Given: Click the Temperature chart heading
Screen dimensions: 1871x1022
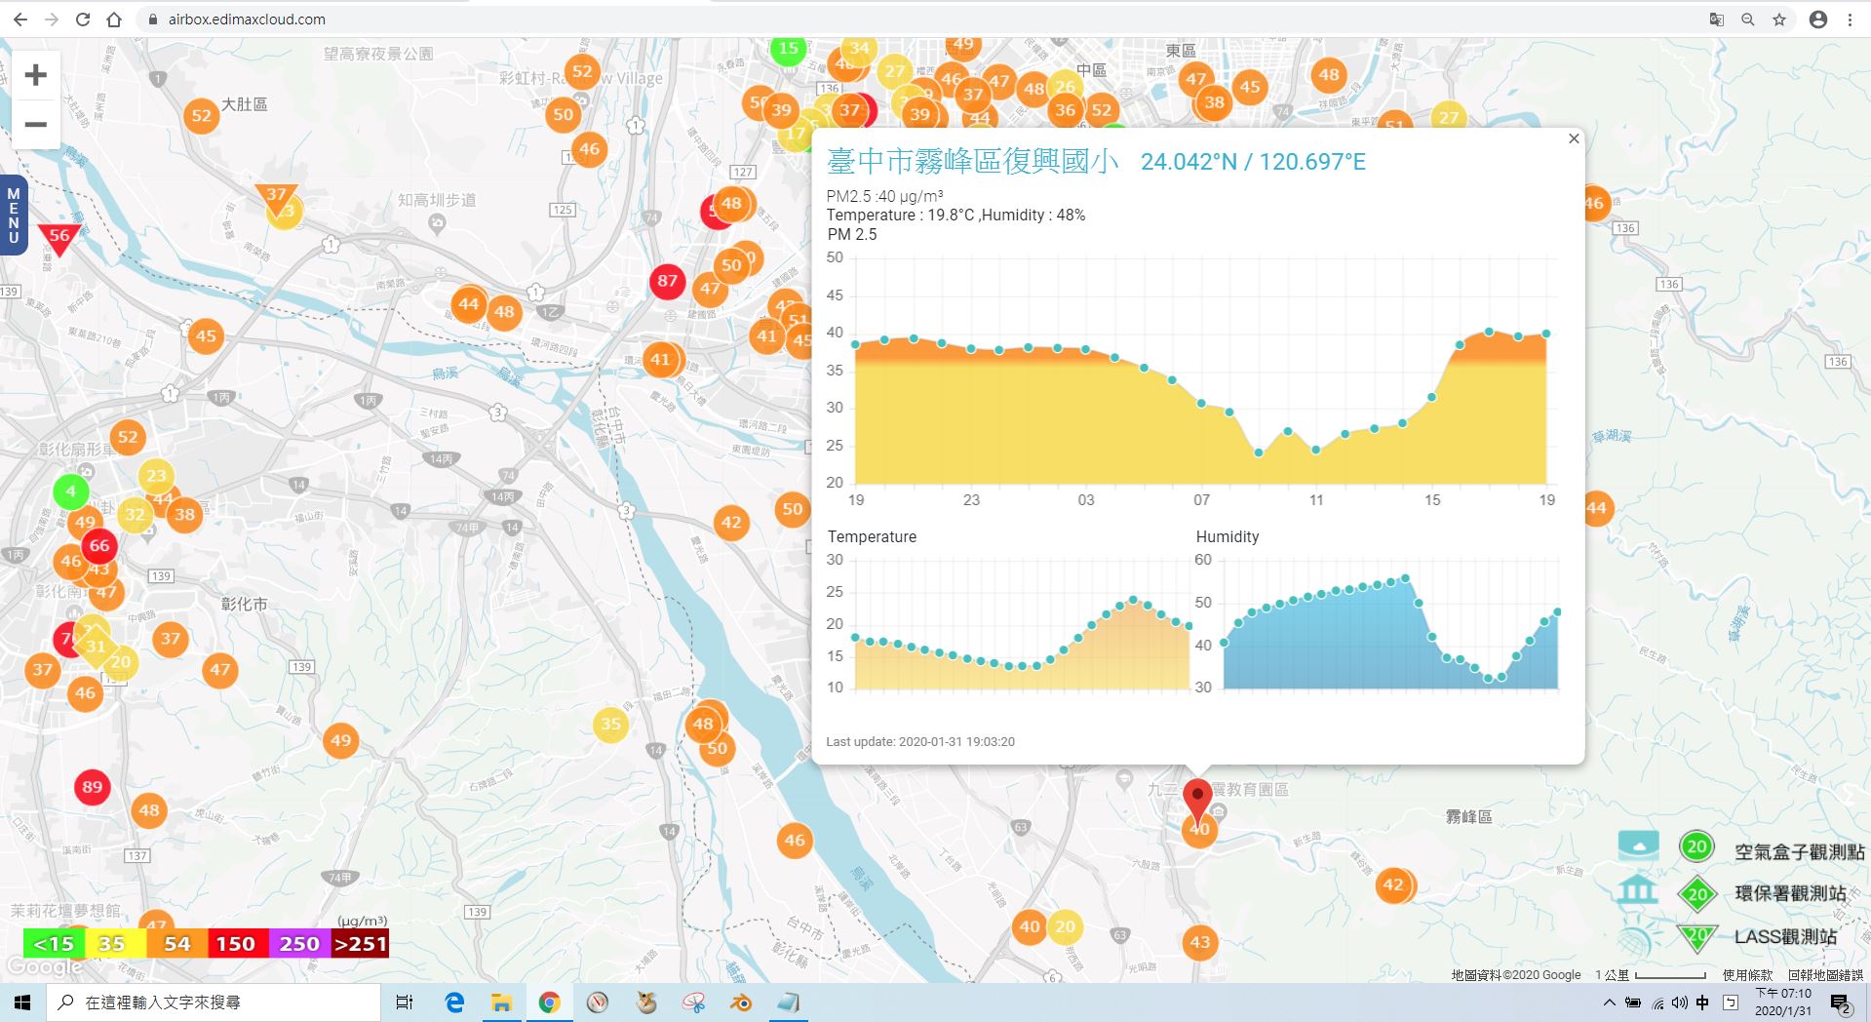Looking at the screenshot, I should [x=872, y=536].
